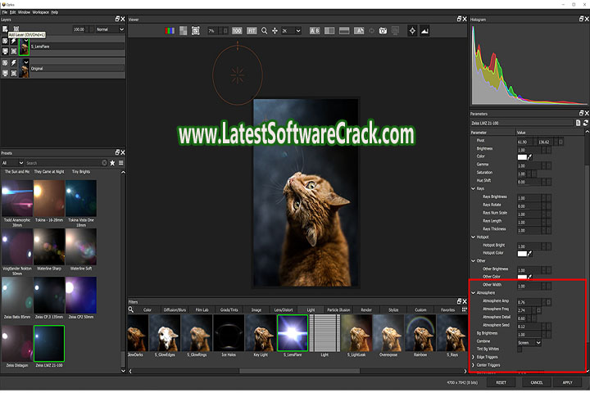Select the pan (move) tool in Viewer
590x393 pixels.
274,30
